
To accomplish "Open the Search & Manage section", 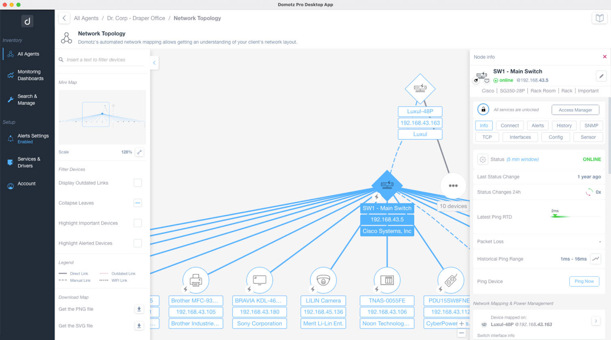I will [x=27, y=99].
